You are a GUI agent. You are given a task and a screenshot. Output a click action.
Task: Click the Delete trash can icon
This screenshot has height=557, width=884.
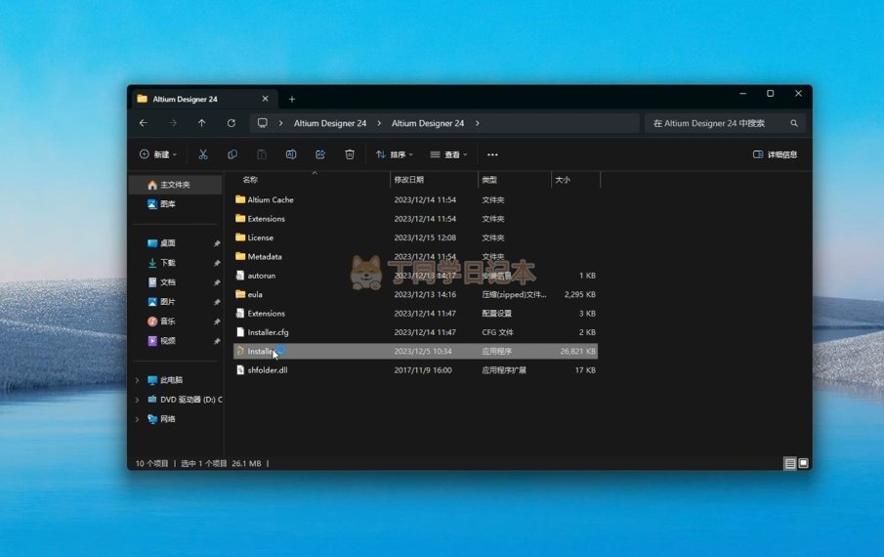pos(350,154)
